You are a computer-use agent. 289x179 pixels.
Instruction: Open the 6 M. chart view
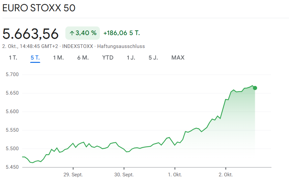83,58
